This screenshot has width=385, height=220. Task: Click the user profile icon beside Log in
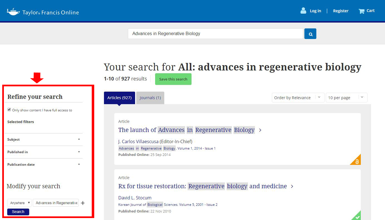point(303,11)
